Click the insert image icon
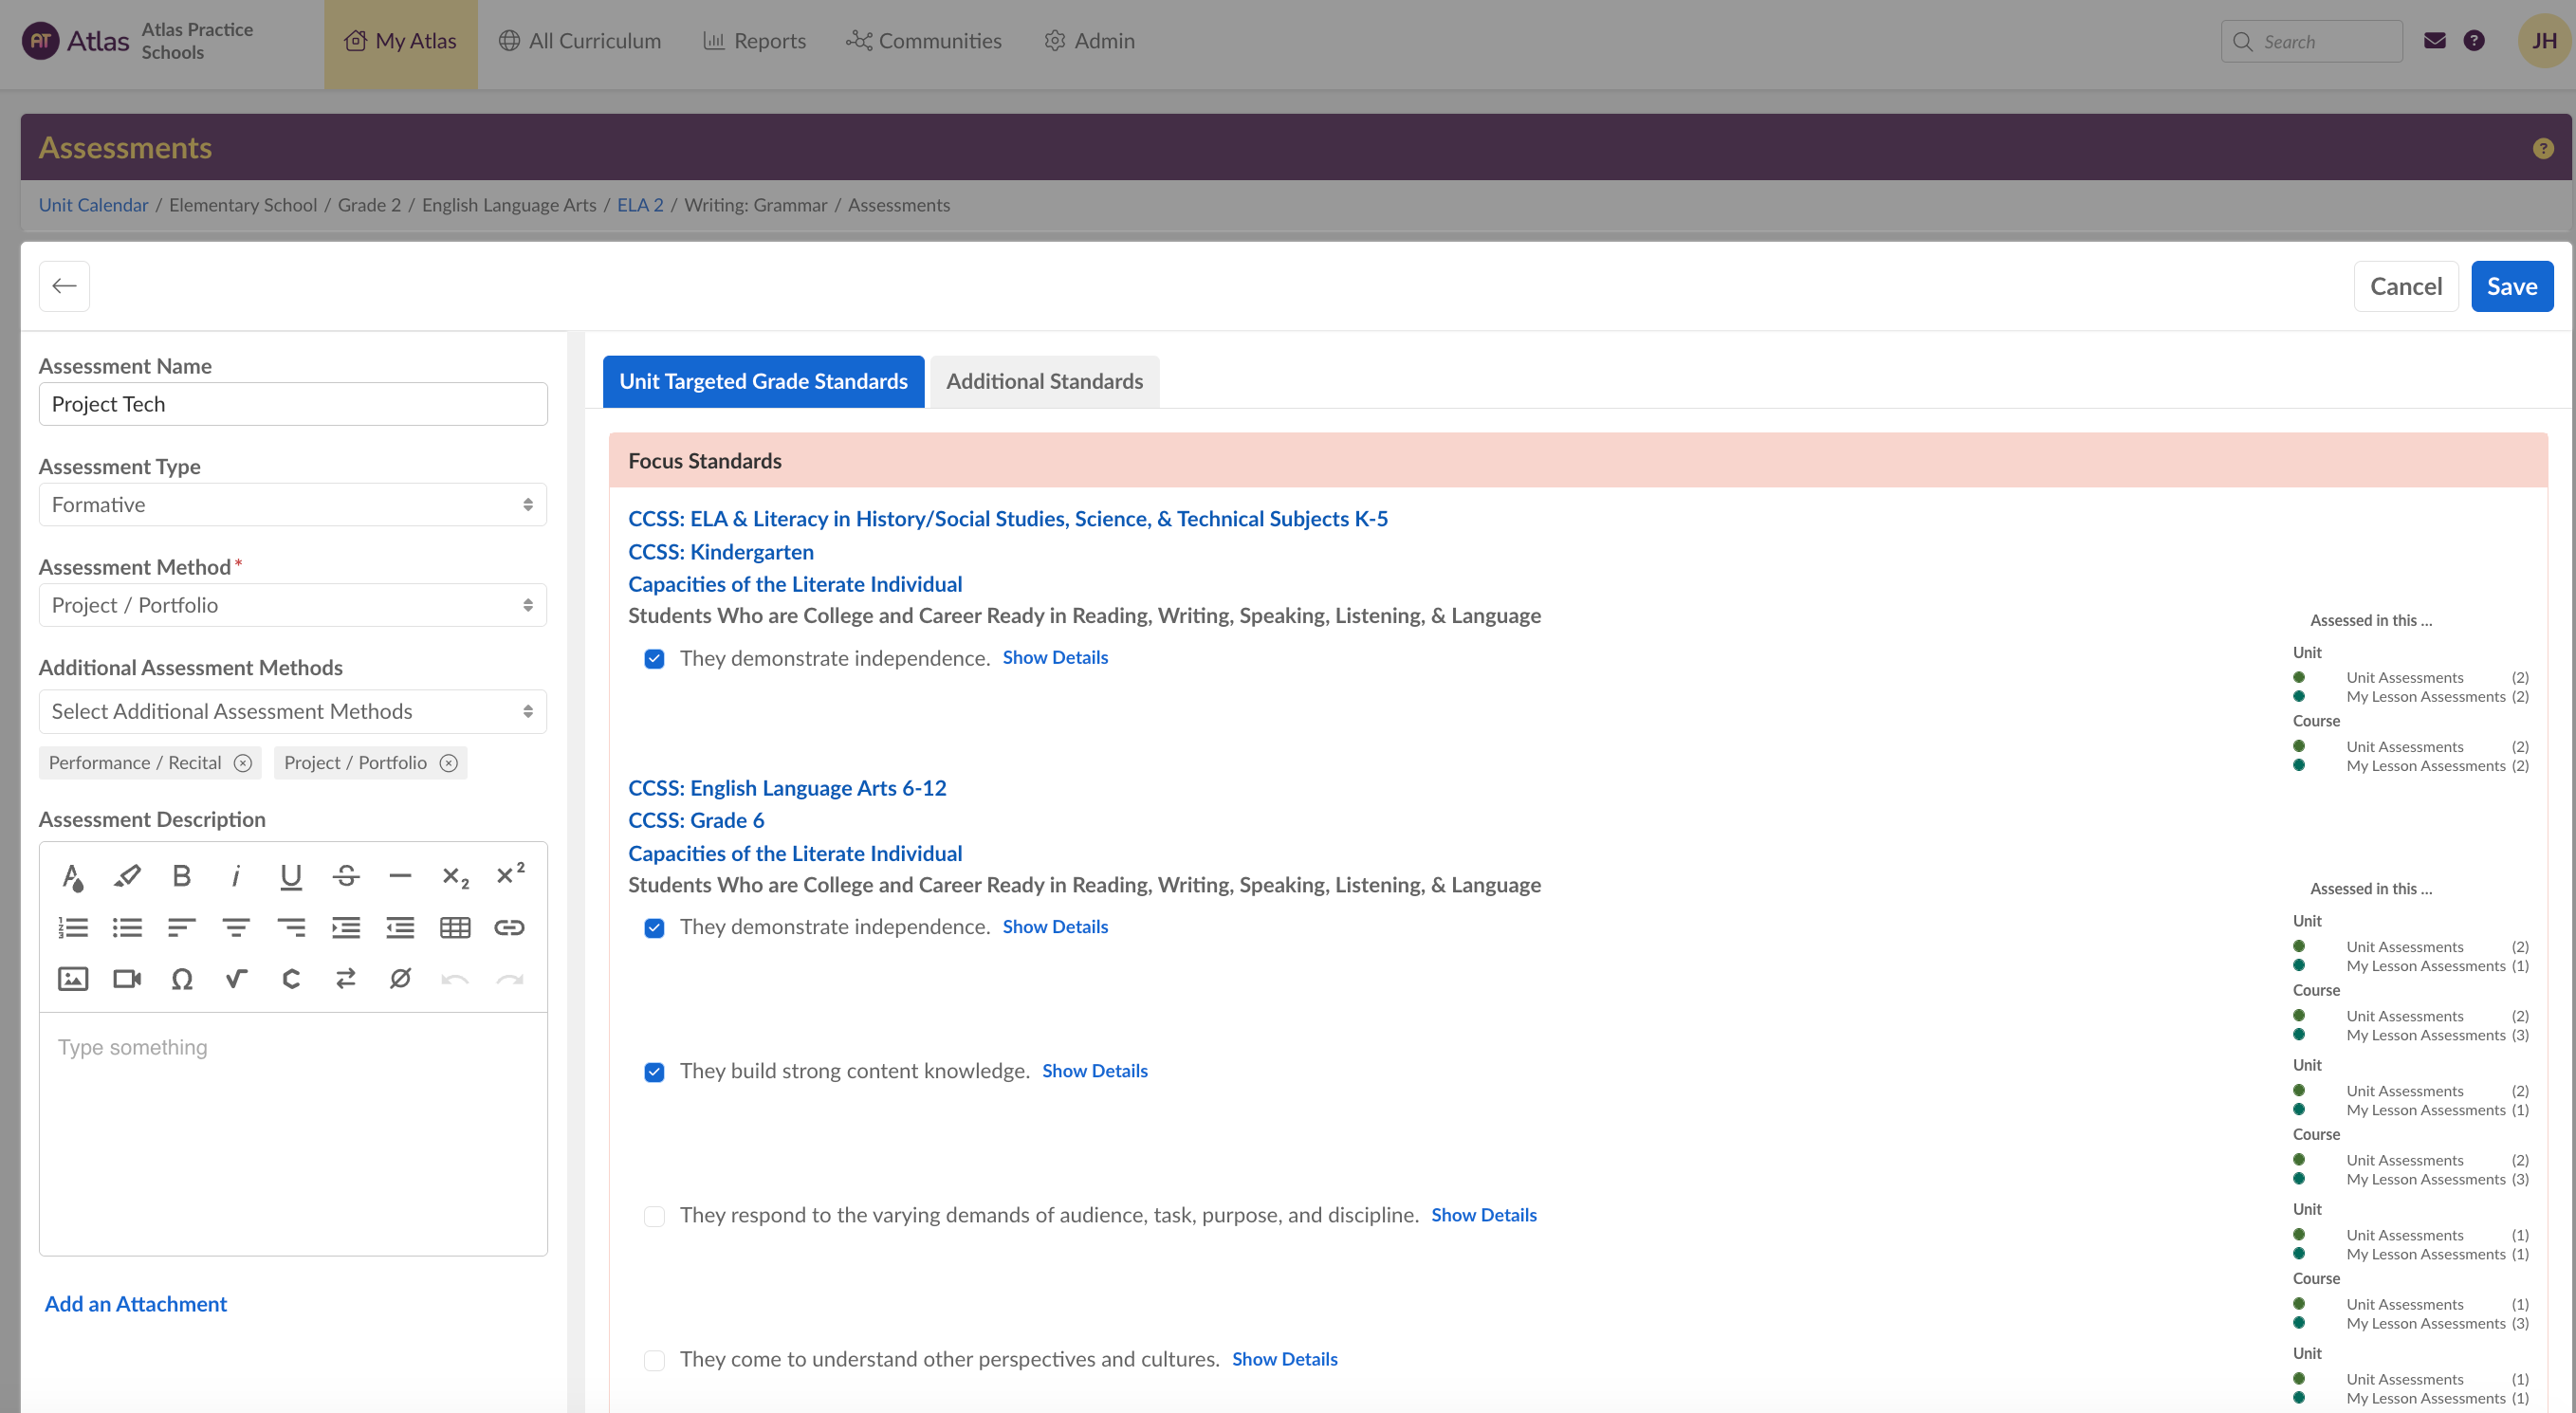 click(x=73, y=978)
